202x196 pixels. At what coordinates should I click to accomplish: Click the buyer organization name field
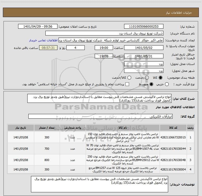click(x=104, y=33)
